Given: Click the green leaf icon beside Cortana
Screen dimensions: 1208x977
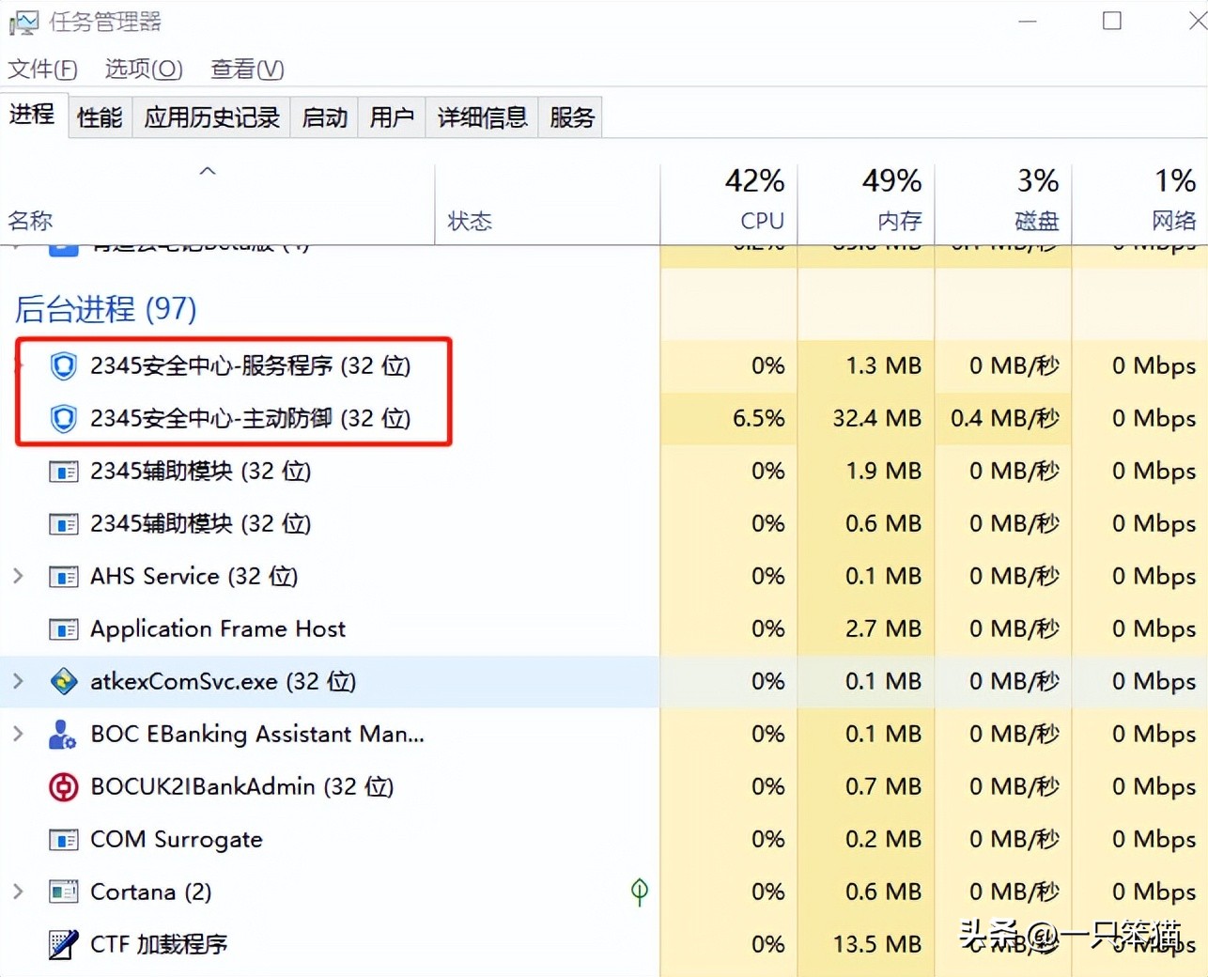Looking at the screenshot, I should click(x=639, y=892).
